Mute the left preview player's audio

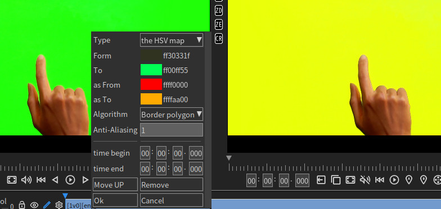(26, 180)
